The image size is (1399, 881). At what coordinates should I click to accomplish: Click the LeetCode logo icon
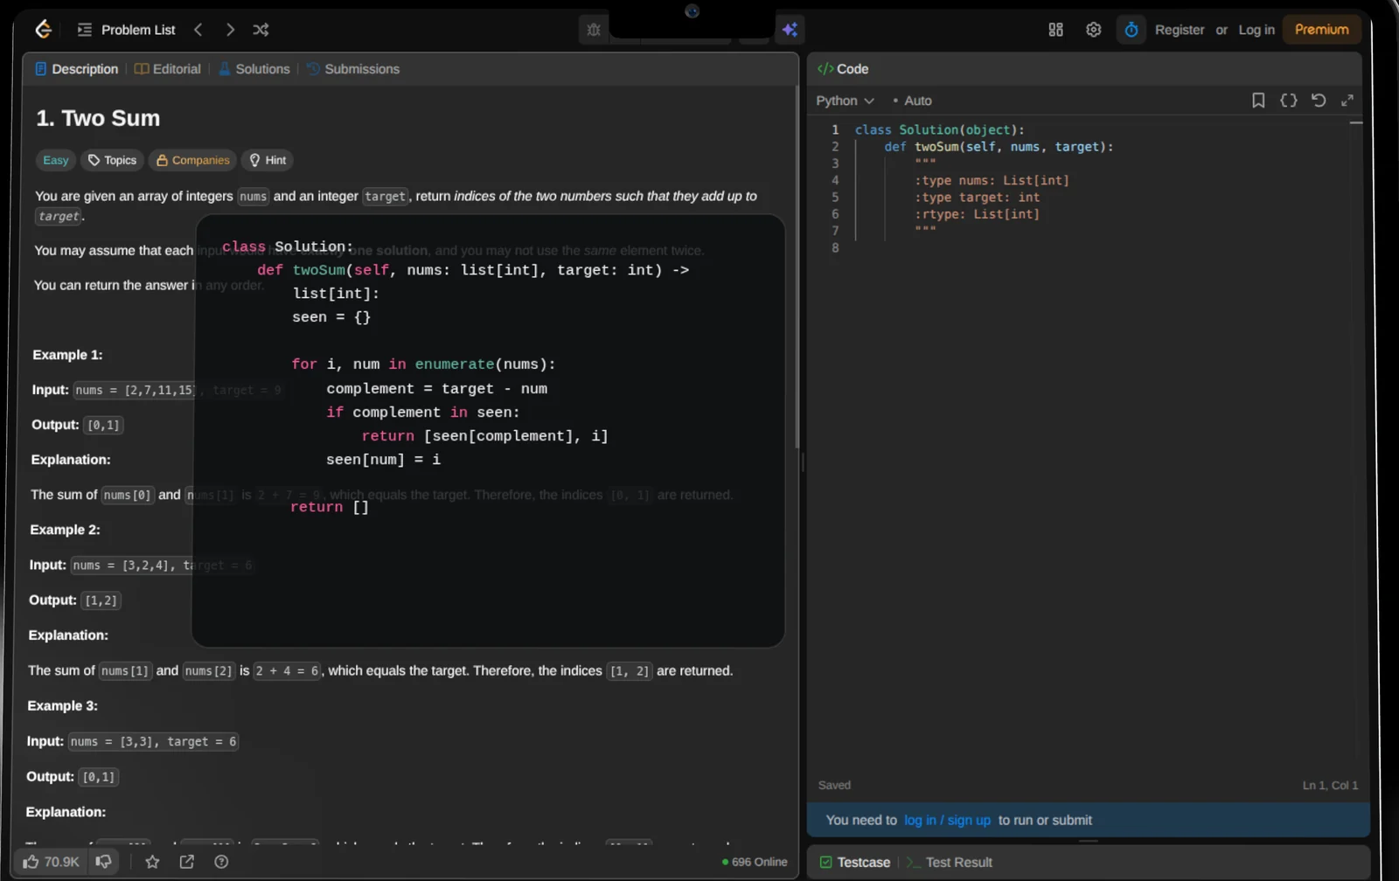43,30
